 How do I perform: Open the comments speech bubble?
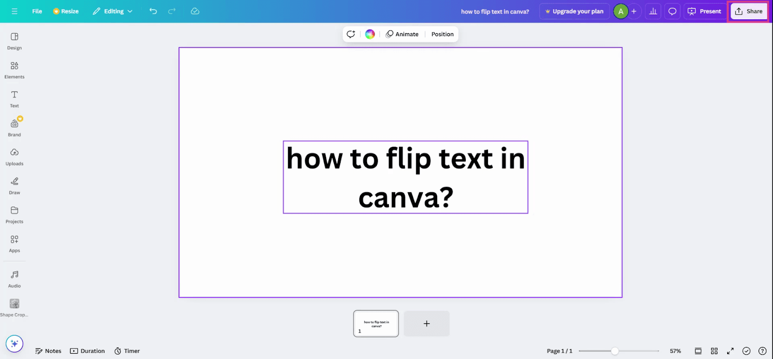pyautogui.click(x=672, y=11)
